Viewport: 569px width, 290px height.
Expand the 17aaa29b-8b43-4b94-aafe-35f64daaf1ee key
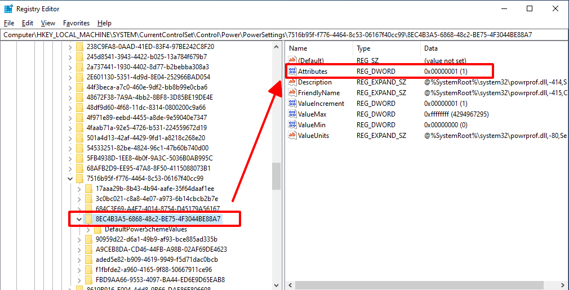79,189
